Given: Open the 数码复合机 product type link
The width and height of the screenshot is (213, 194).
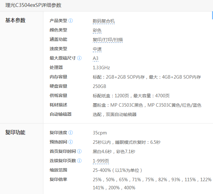Looking at the screenshot, I should 104,21.
